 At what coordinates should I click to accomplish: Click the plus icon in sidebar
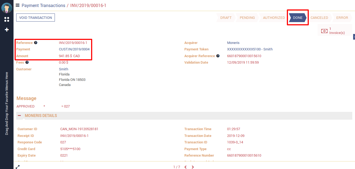tap(7, 30)
